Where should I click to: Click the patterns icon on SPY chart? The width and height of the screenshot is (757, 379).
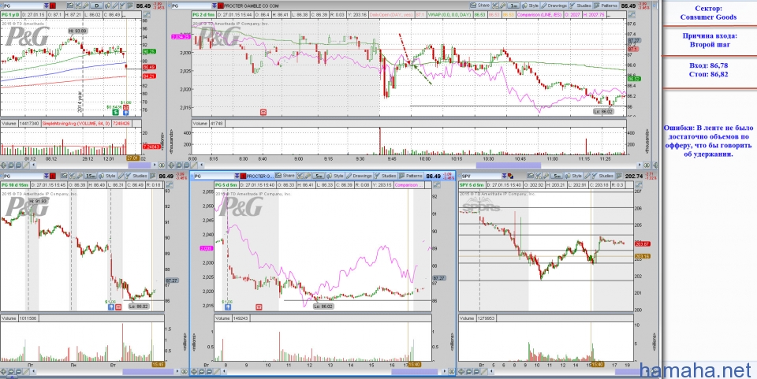(x=619, y=176)
